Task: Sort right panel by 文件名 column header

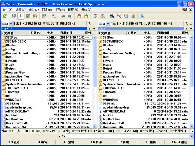Action: (x=112, y=33)
